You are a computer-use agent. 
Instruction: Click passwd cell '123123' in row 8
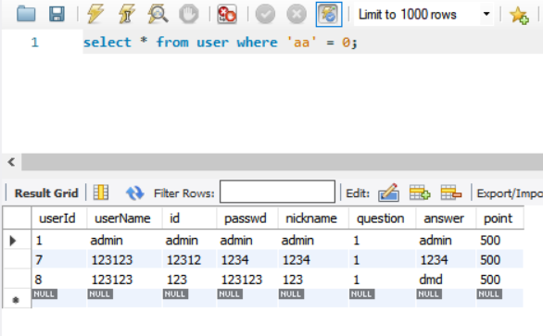(x=247, y=280)
